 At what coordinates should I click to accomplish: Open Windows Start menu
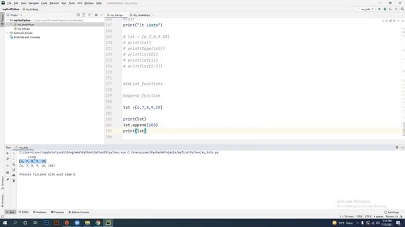[5, 223]
